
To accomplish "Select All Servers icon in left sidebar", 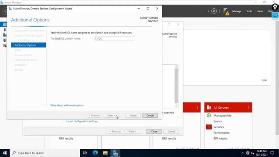I will pyautogui.click(x=5, y=35).
